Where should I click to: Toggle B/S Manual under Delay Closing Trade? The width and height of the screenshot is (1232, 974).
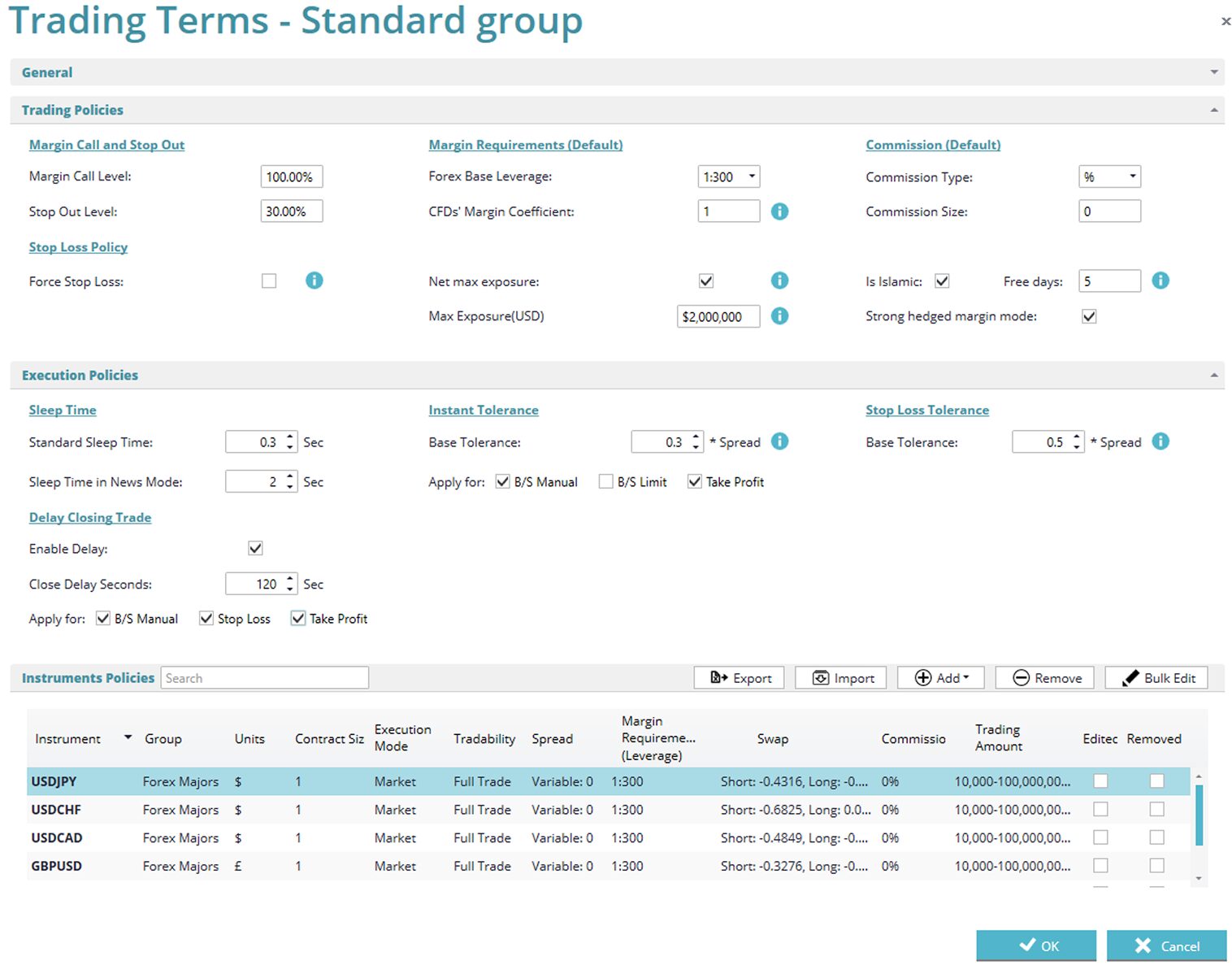tap(102, 618)
